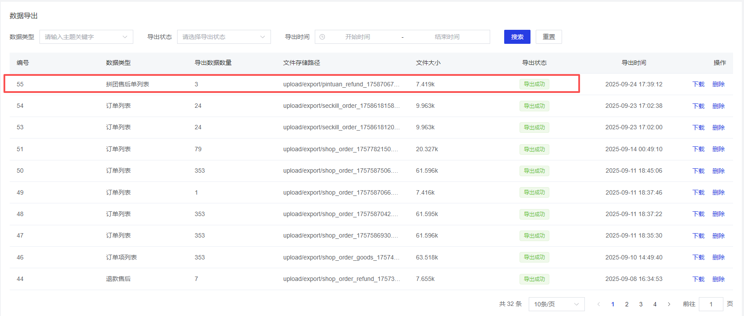Click the 开始时间 start date field

tap(357, 37)
